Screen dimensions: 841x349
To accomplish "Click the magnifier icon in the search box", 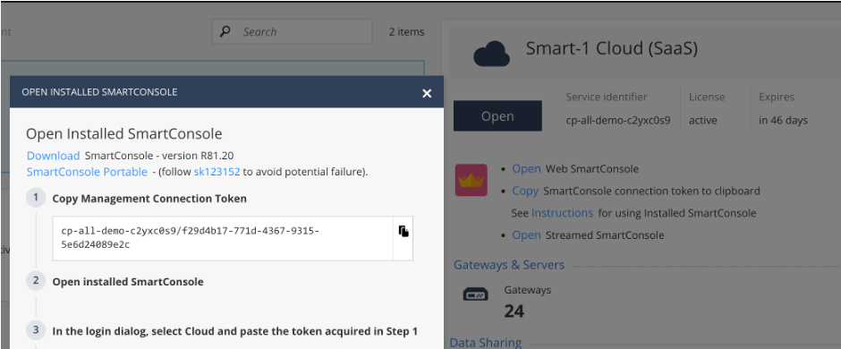I will click(x=225, y=31).
